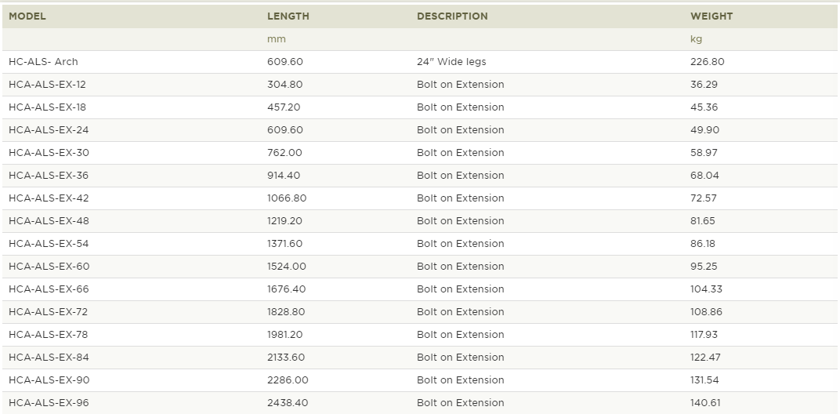
Task: Select Bolt on Extension for HCA-ALS-EX-72
Action: (460, 311)
